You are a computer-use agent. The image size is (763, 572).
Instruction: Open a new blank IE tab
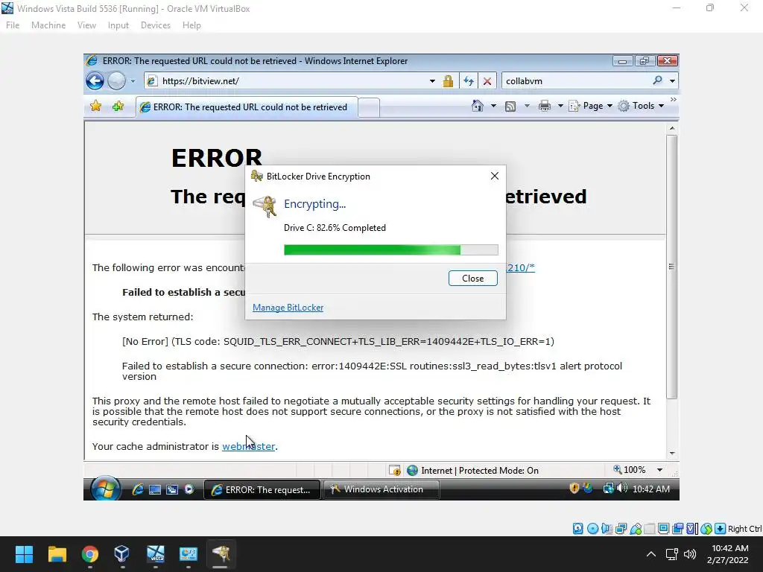click(369, 107)
